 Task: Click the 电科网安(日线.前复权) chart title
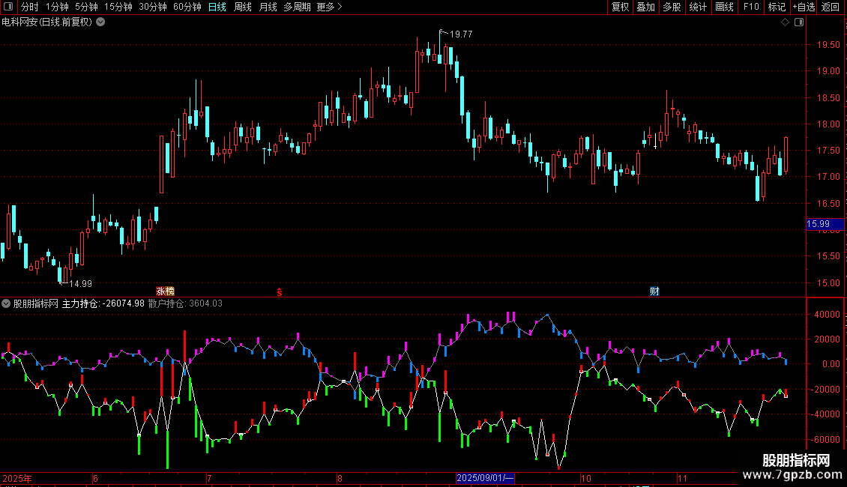click(x=47, y=22)
